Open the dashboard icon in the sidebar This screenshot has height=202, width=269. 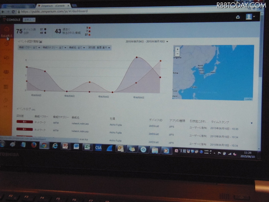coord(7,29)
